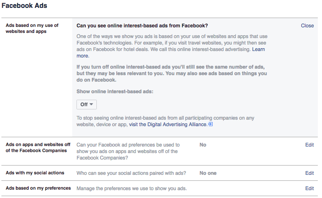
Task: Click 'Can your Facebook ad preferences be used' text
Action: click(x=128, y=151)
